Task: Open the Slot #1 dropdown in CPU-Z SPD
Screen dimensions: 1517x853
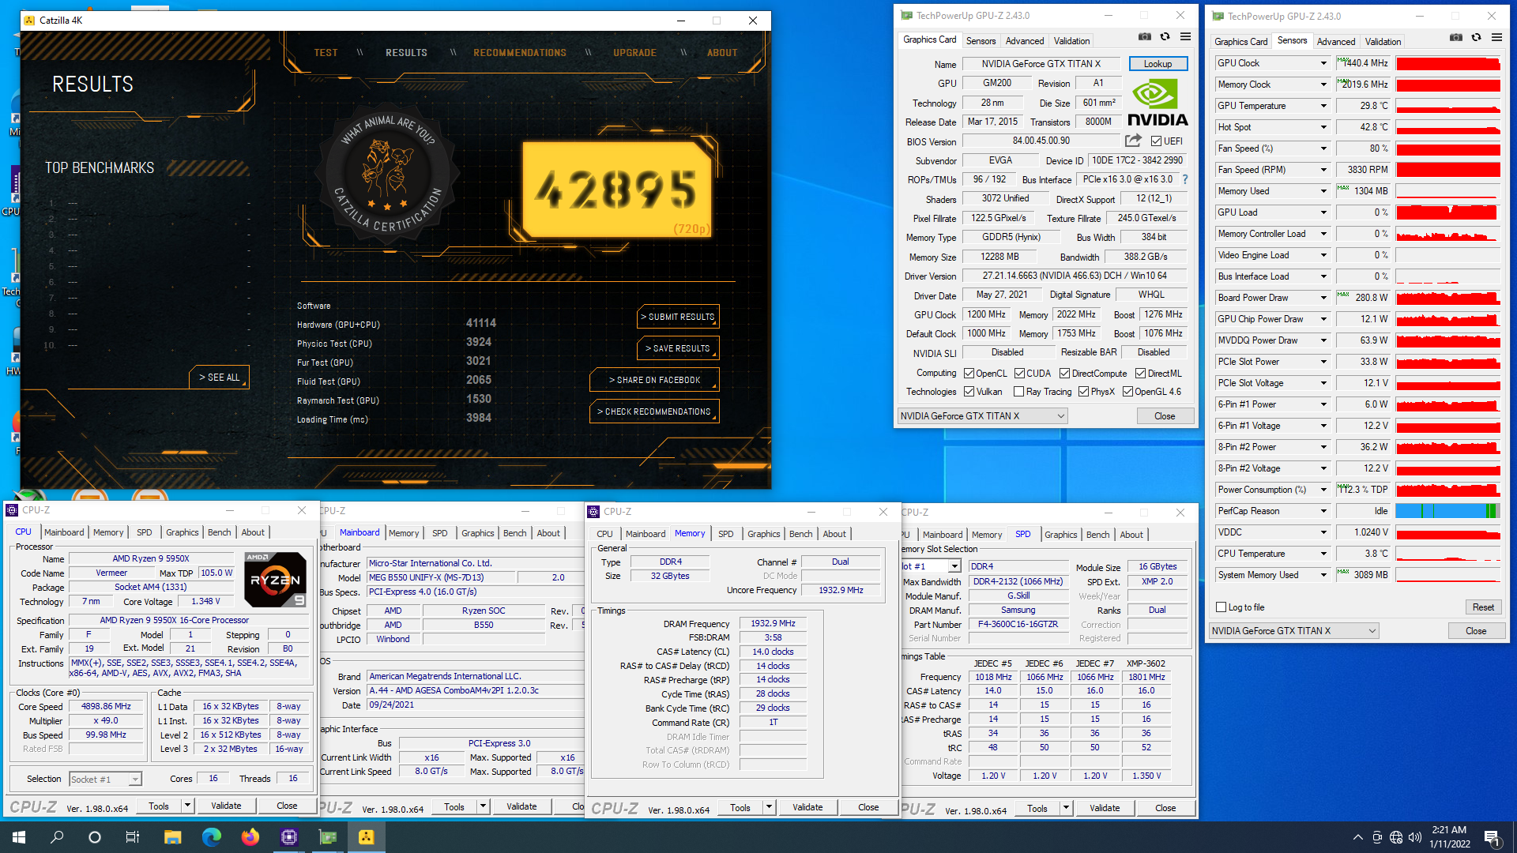Action: point(954,566)
